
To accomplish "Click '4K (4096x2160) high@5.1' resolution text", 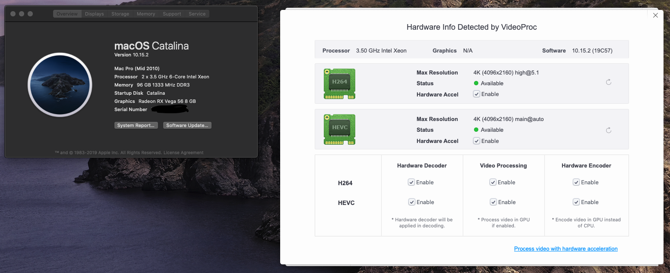I will click(506, 72).
